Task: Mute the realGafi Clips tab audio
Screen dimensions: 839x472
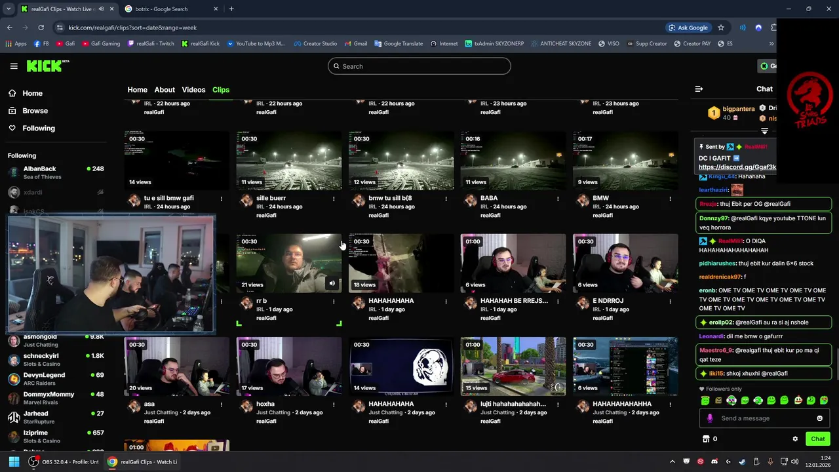Action: click(x=101, y=9)
